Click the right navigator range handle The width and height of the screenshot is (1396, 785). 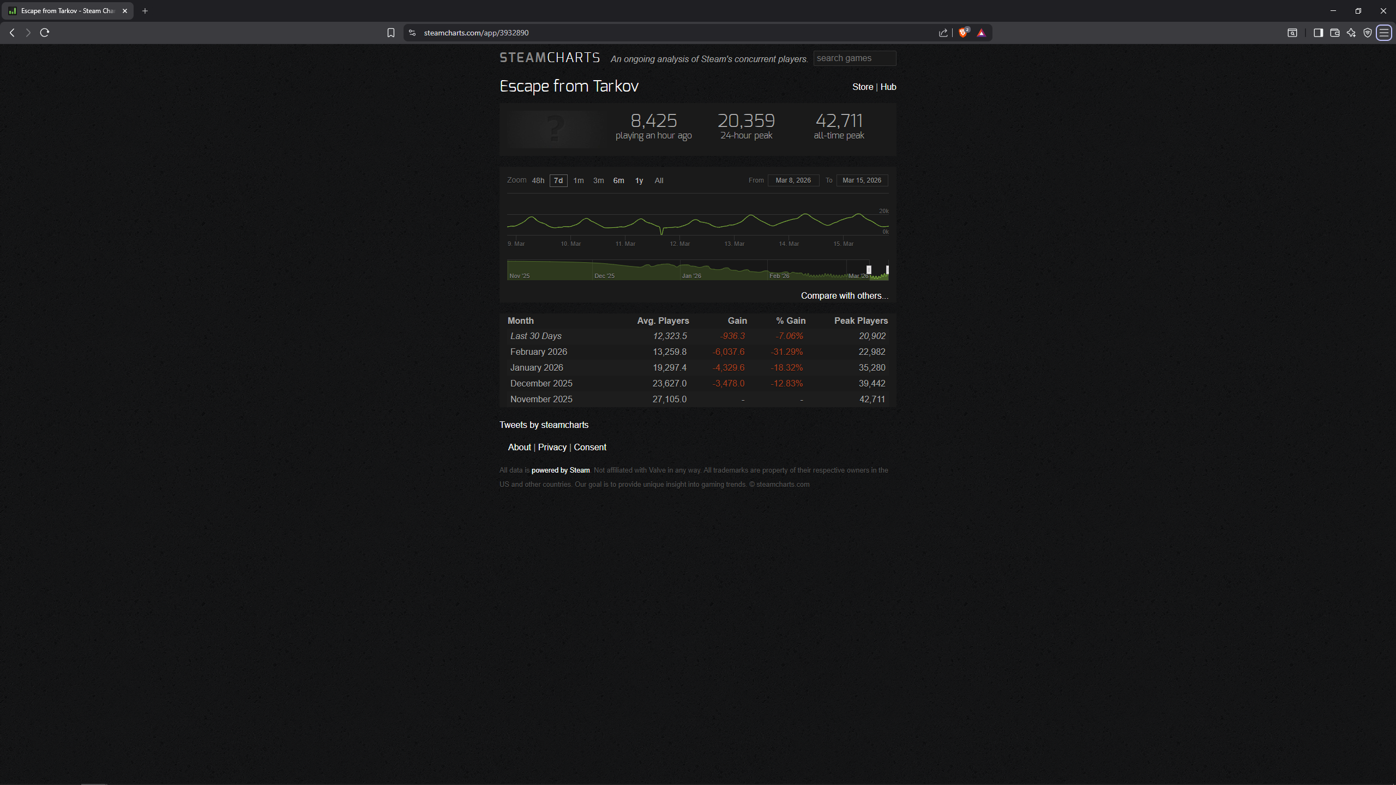[x=887, y=270]
